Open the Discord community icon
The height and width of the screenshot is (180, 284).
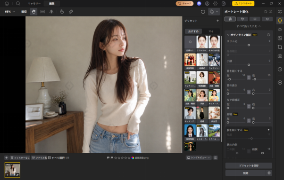tap(199, 3)
